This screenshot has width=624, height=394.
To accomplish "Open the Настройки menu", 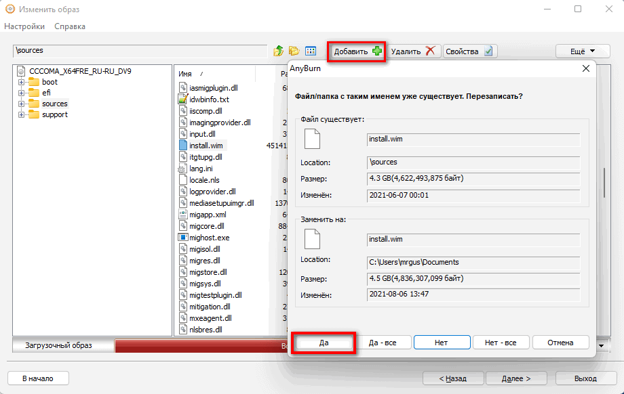I will pyautogui.click(x=24, y=26).
